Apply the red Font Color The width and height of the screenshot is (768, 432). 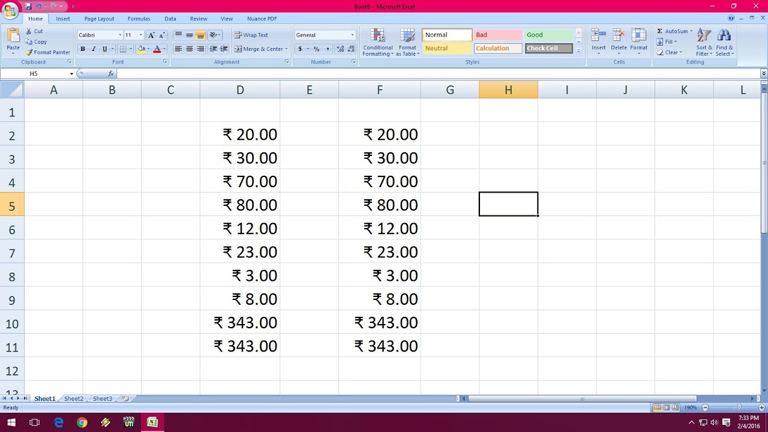point(157,49)
